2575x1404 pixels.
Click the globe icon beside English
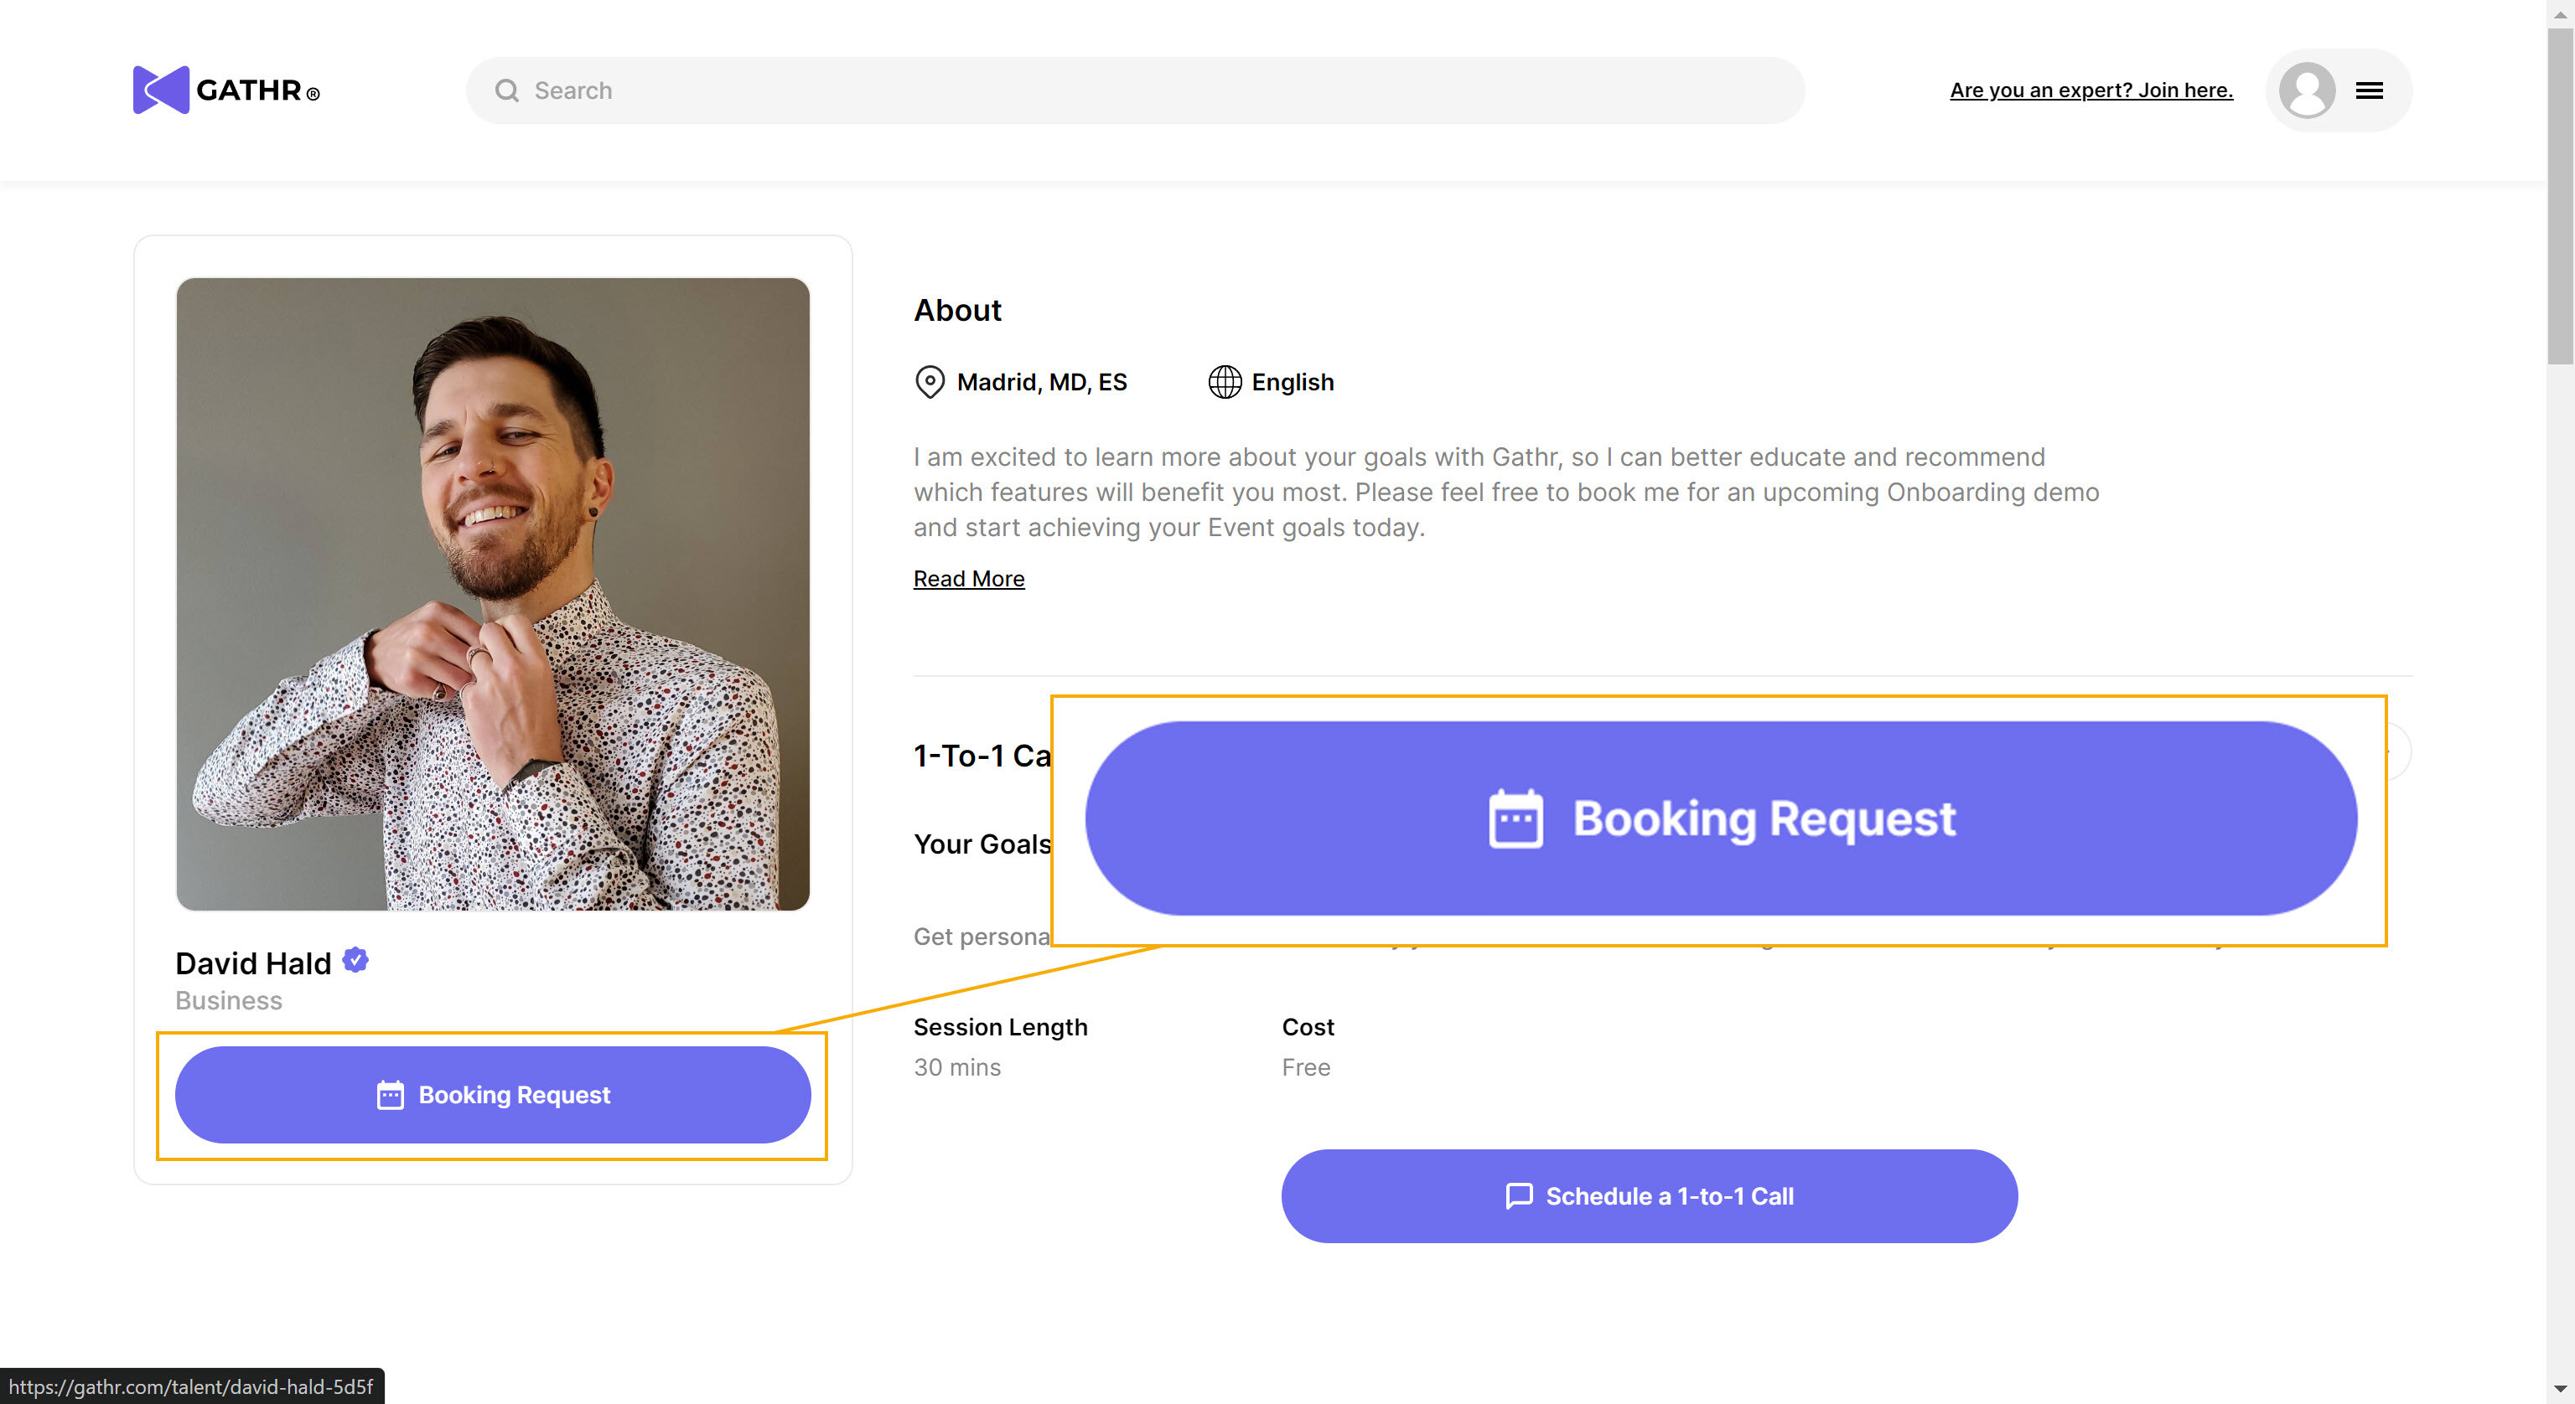click(x=1225, y=382)
